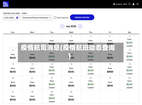The width and height of the screenshot is (142, 105).
Task: Open the hamburger menu icon
Action: pos(137,4)
